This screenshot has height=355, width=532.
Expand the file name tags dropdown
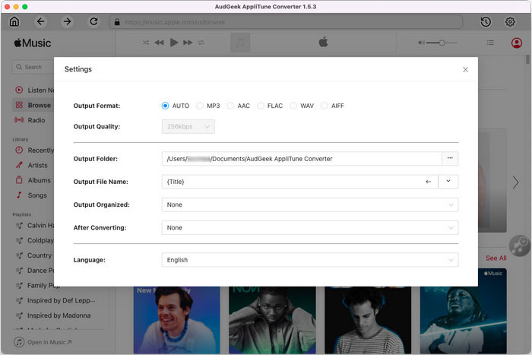(x=448, y=182)
